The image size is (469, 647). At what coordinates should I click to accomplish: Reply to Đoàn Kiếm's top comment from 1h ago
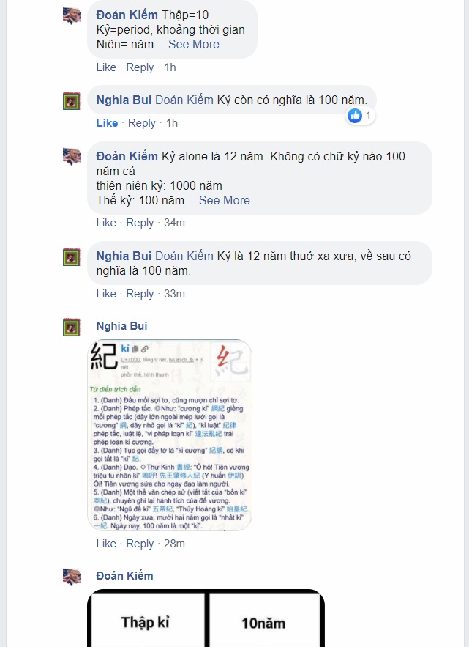(x=140, y=67)
